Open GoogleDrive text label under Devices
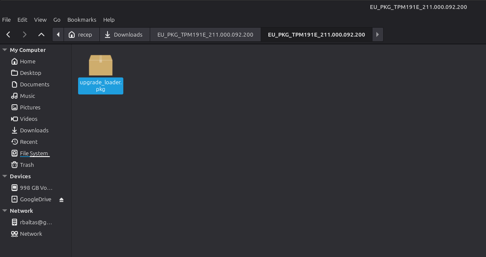 (36, 200)
